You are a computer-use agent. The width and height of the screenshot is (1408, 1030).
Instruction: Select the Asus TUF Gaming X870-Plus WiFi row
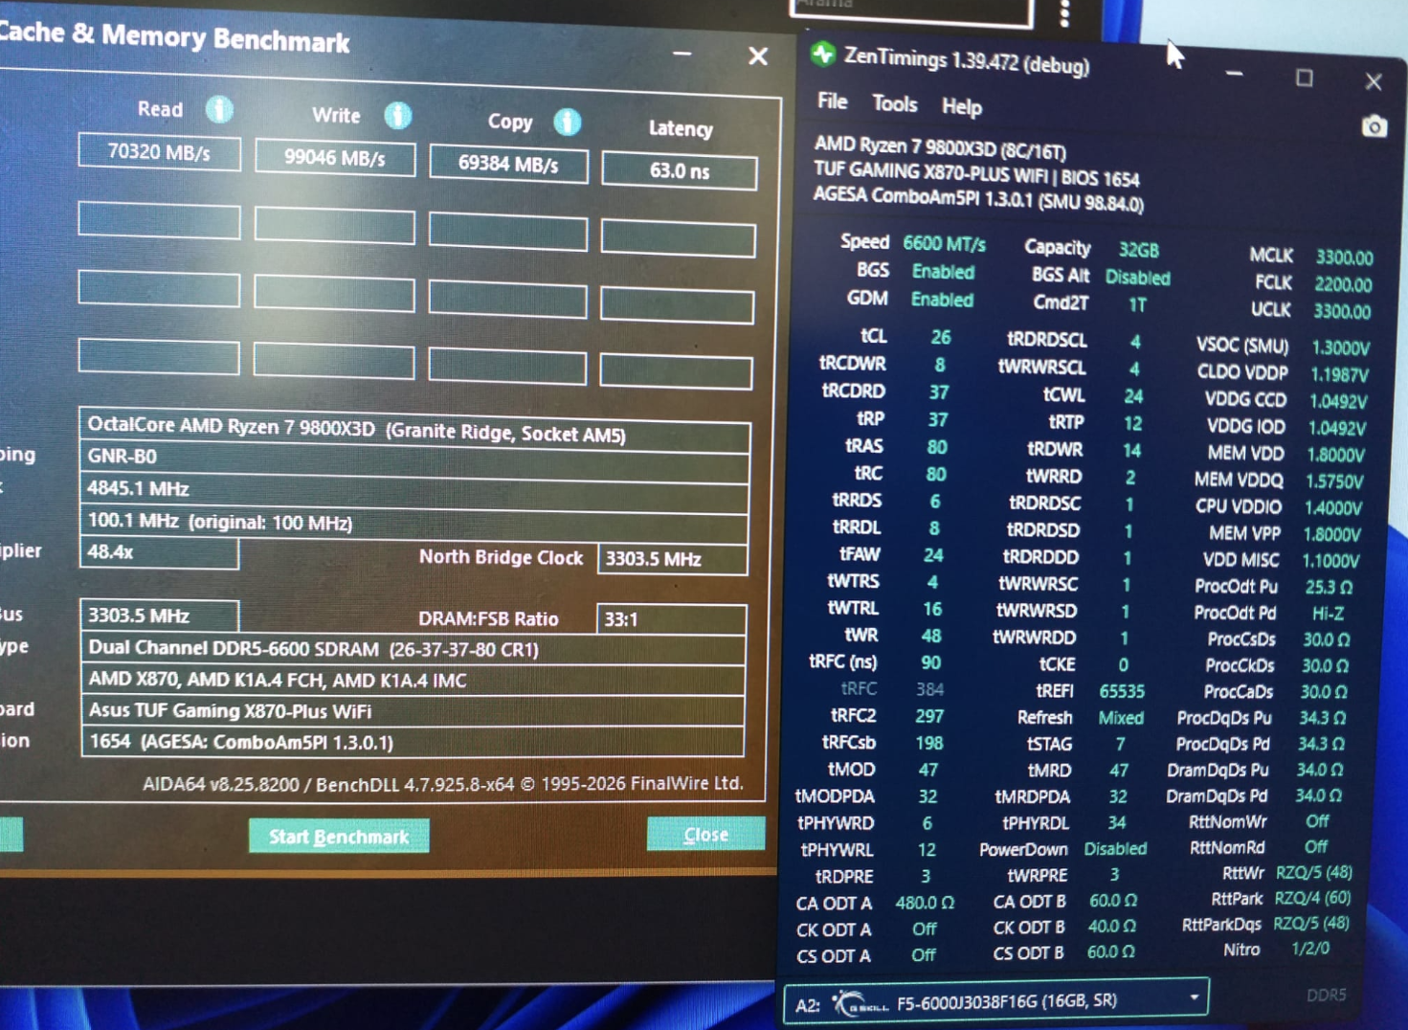[413, 711]
